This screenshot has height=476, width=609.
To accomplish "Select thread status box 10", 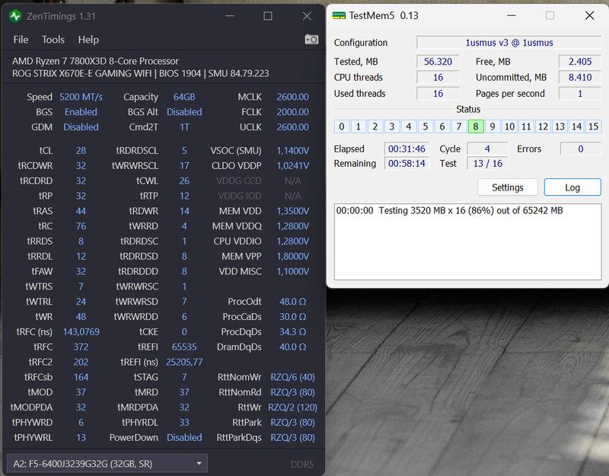I will pyautogui.click(x=509, y=126).
